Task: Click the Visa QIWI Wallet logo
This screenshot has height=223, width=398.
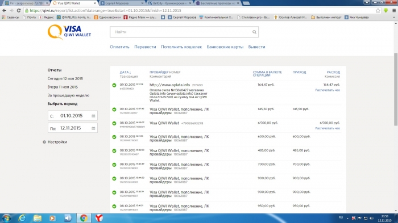Action: pos(69,32)
